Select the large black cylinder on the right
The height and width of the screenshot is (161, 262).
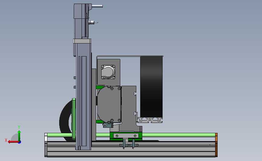(151, 87)
